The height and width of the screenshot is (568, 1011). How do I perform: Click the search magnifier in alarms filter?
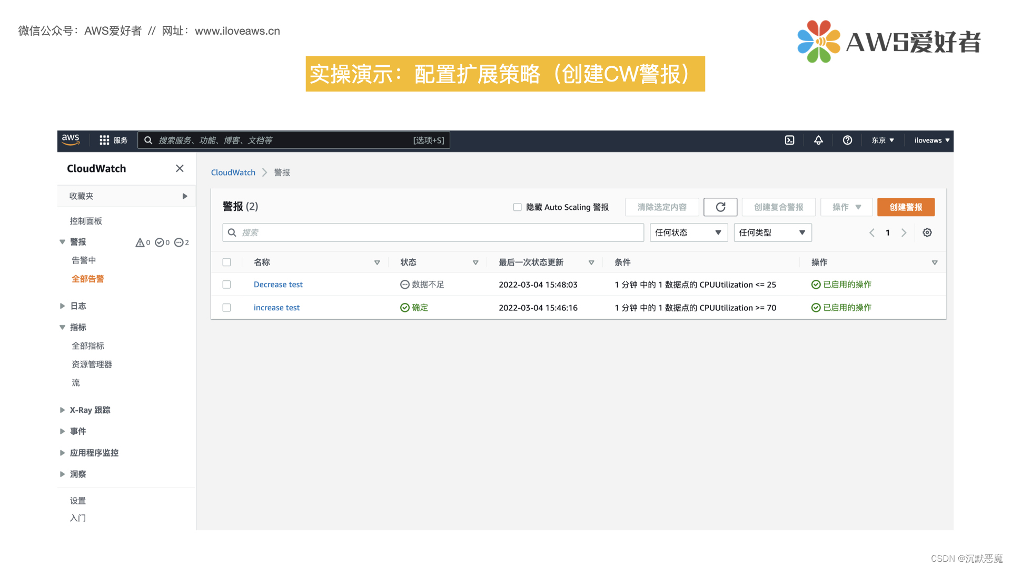coord(232,232)
